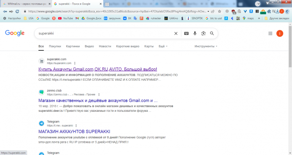Open the new tab button
The height and width of the screenshot is (155, 292).
[x=107, y=4]
